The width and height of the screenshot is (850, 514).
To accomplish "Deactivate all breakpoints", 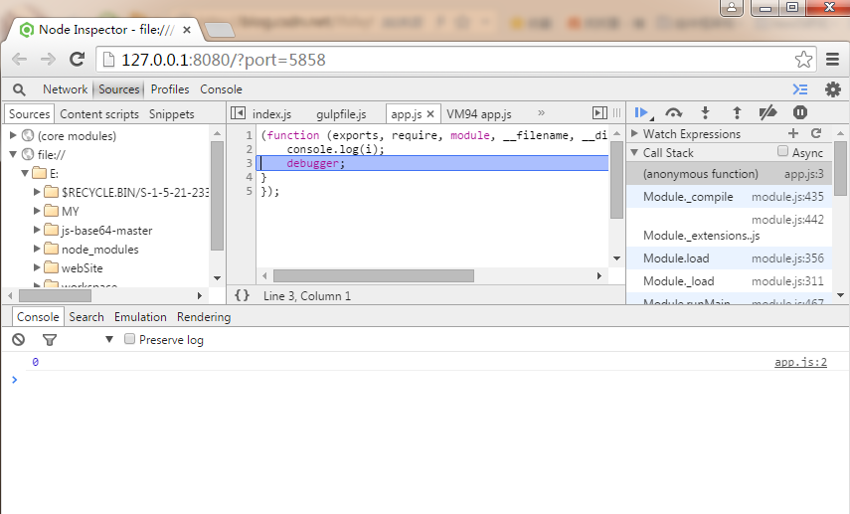I will (x=767, y=113).
